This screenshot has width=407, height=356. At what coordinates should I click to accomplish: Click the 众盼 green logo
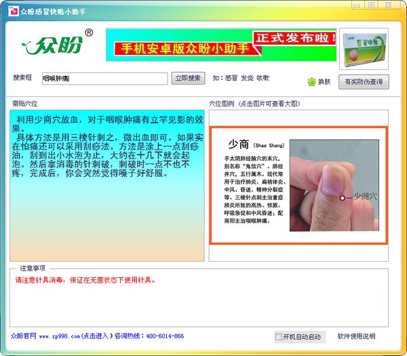56,43
